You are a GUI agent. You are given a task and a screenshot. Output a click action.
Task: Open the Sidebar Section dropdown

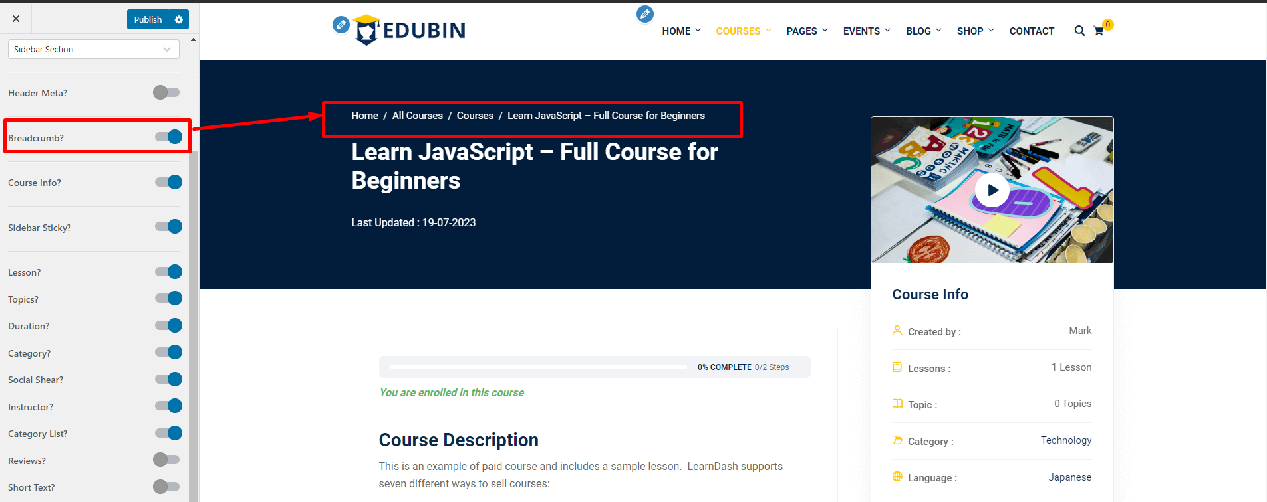coord(93,49)
